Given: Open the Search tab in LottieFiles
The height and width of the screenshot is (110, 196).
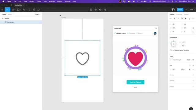Looking at the screenshot, I should tap(139, 33).
